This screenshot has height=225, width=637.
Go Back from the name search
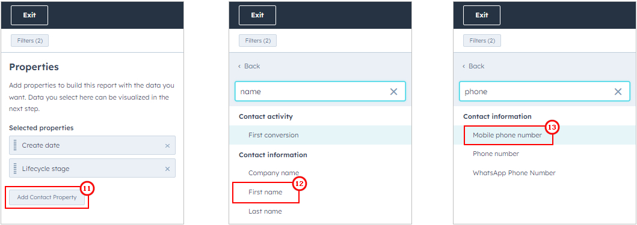tap(249, 66)
